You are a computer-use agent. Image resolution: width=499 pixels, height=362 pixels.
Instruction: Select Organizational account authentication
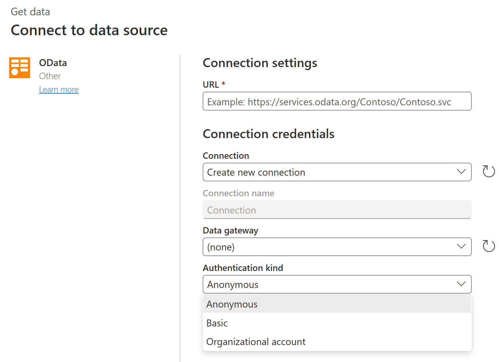coord(256,341)
